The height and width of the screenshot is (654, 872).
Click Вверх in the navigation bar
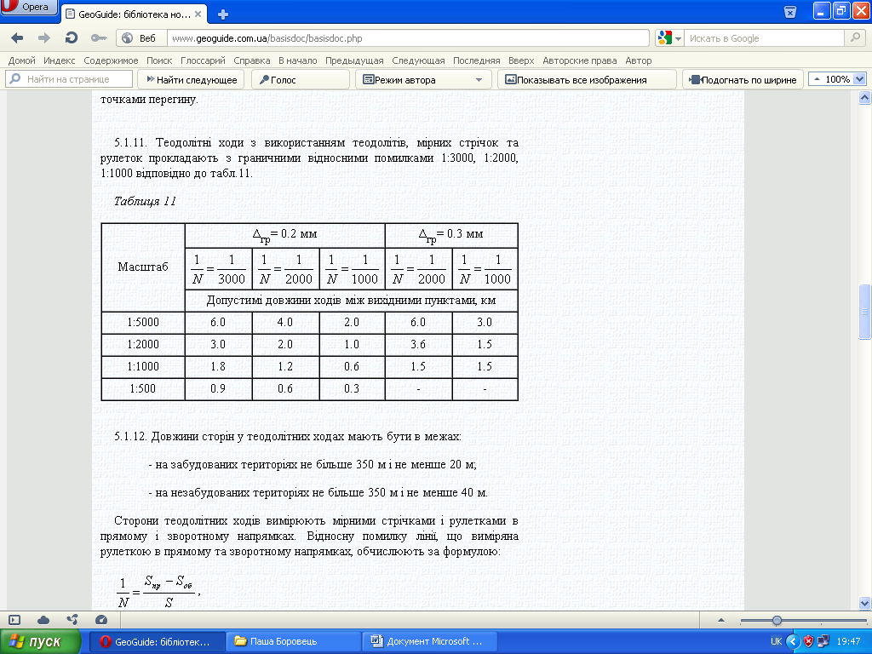click(x=521, y=60)
